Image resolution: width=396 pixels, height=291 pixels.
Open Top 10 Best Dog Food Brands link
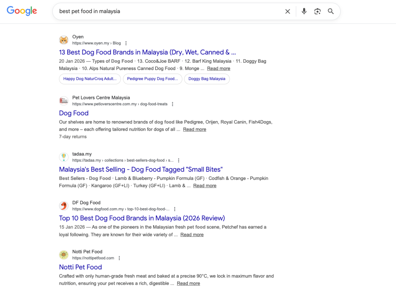(x=142, y=218)
